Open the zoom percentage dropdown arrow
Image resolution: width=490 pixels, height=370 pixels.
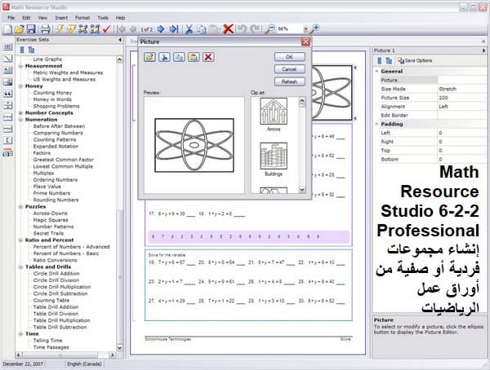point(305,29)
